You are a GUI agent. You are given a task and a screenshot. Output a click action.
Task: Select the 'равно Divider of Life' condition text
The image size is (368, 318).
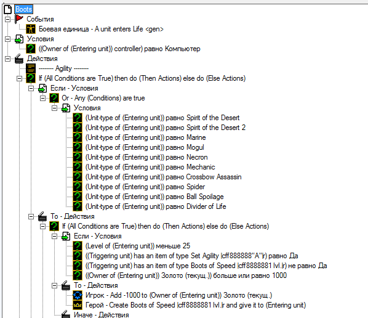(156, 206)
